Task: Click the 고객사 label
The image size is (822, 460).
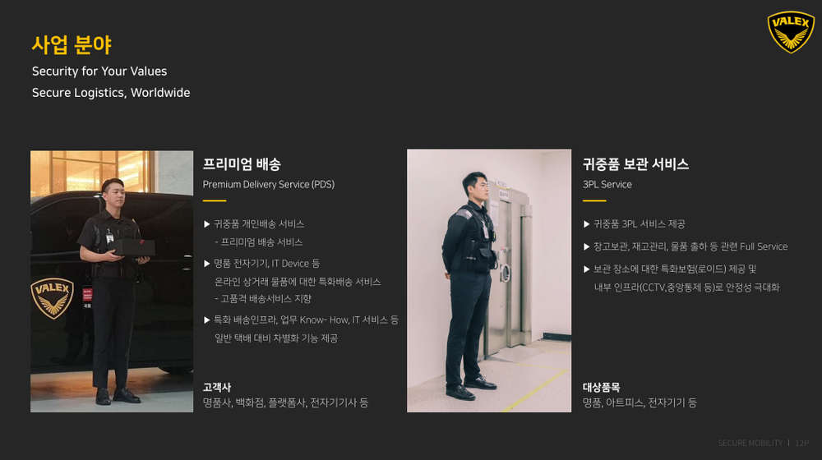Action: coord(217,387)
